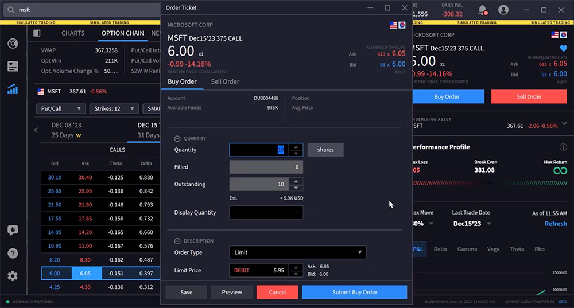Click the Refresh link
The height and width of the screenshot is (308, 574).
tap(556, 224)
